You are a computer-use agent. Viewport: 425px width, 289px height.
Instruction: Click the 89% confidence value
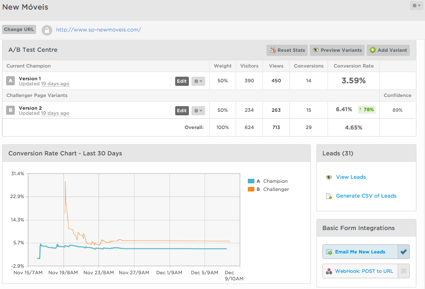point(398,110)
